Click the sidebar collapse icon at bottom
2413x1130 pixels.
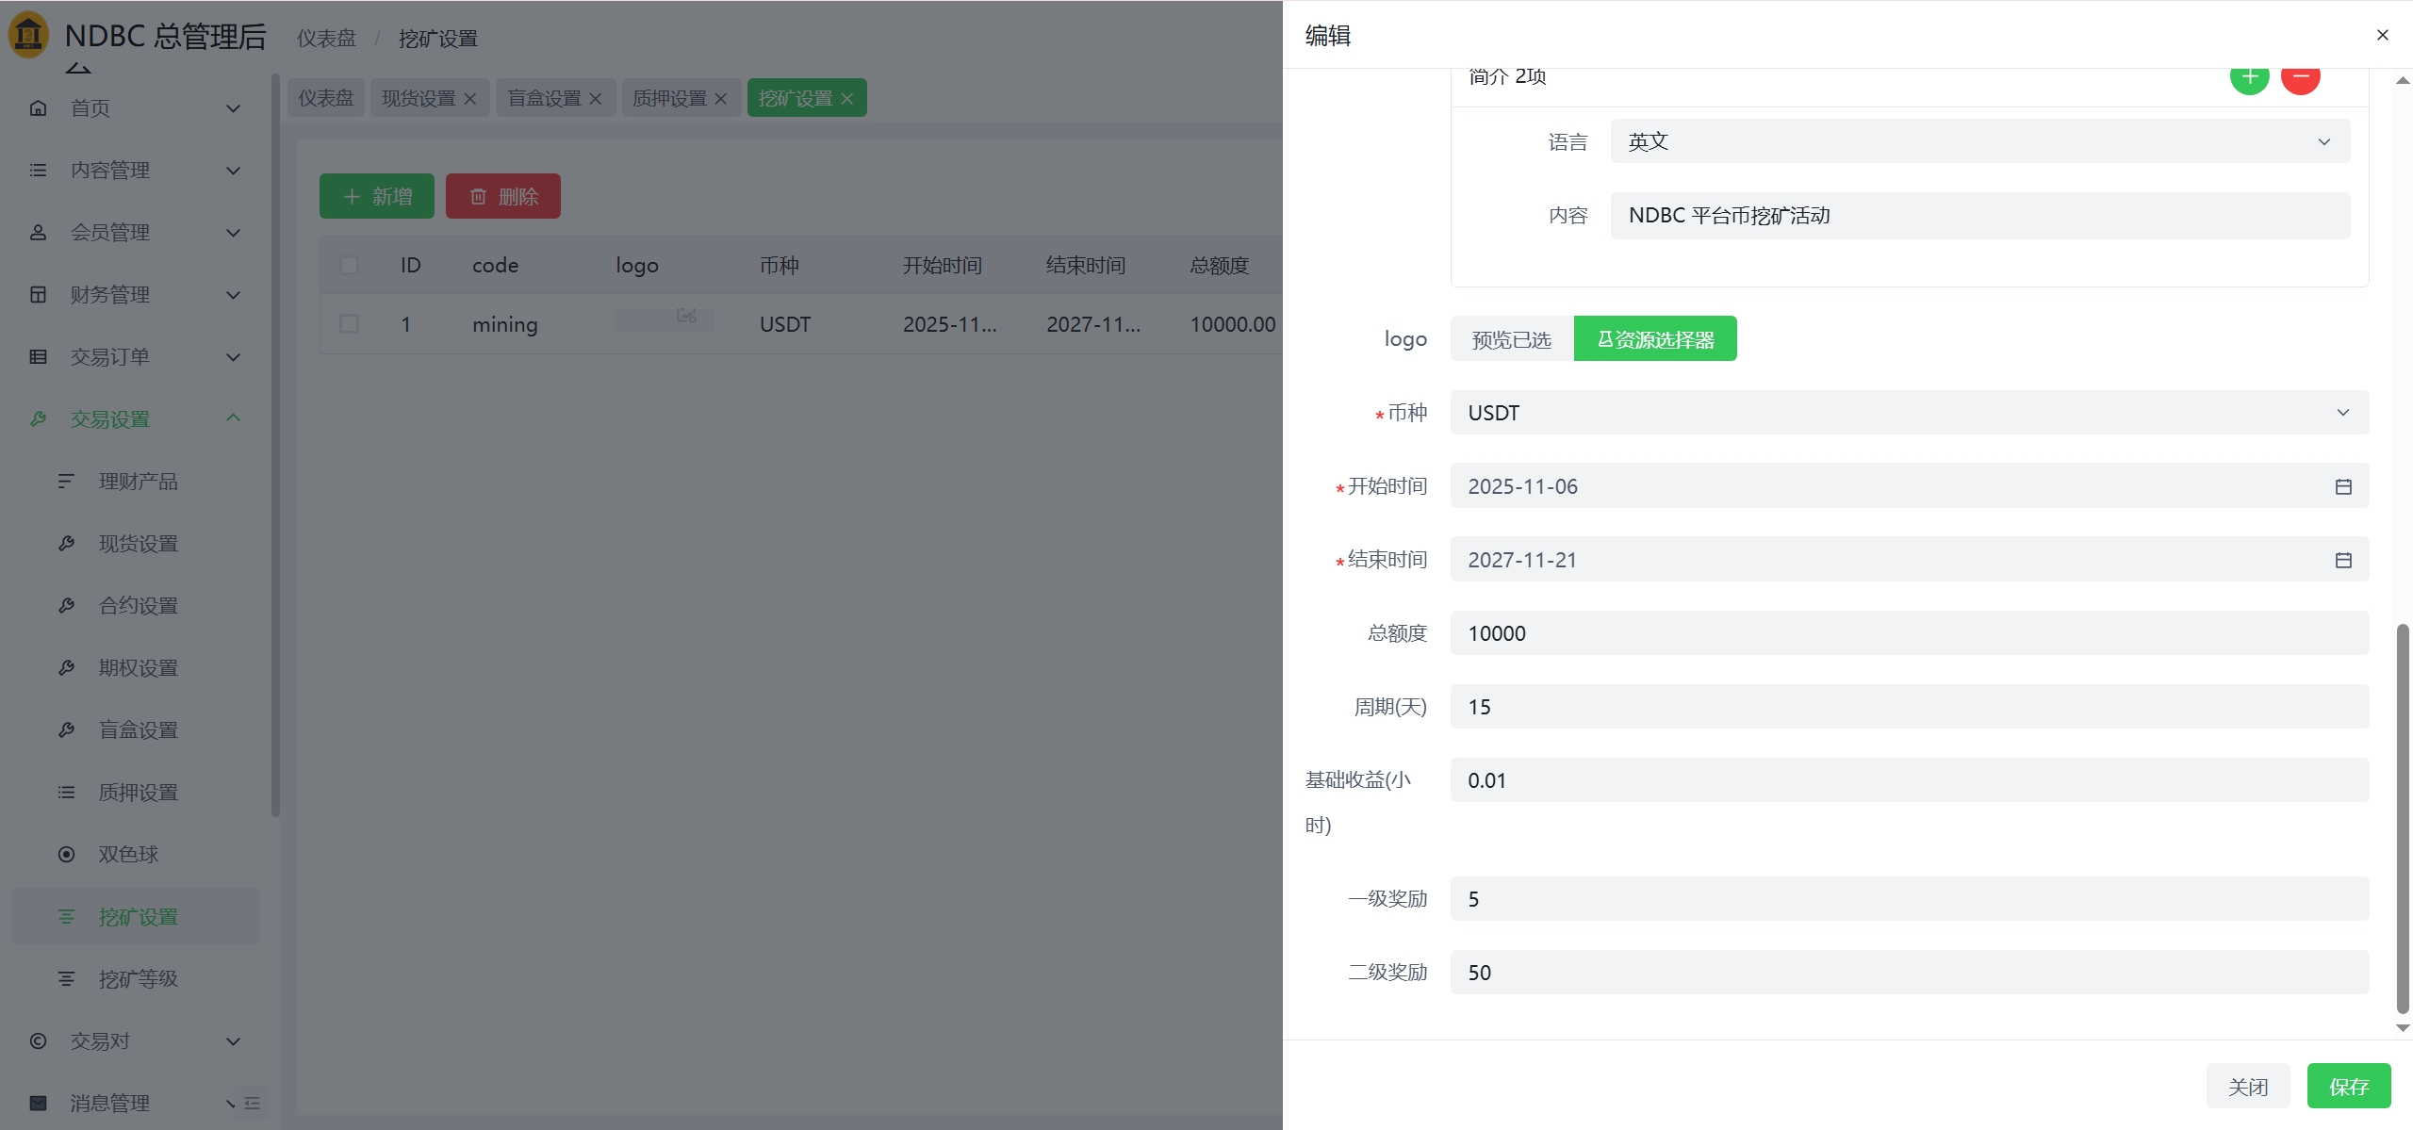pyautogui.click(x=252, y=1103)
